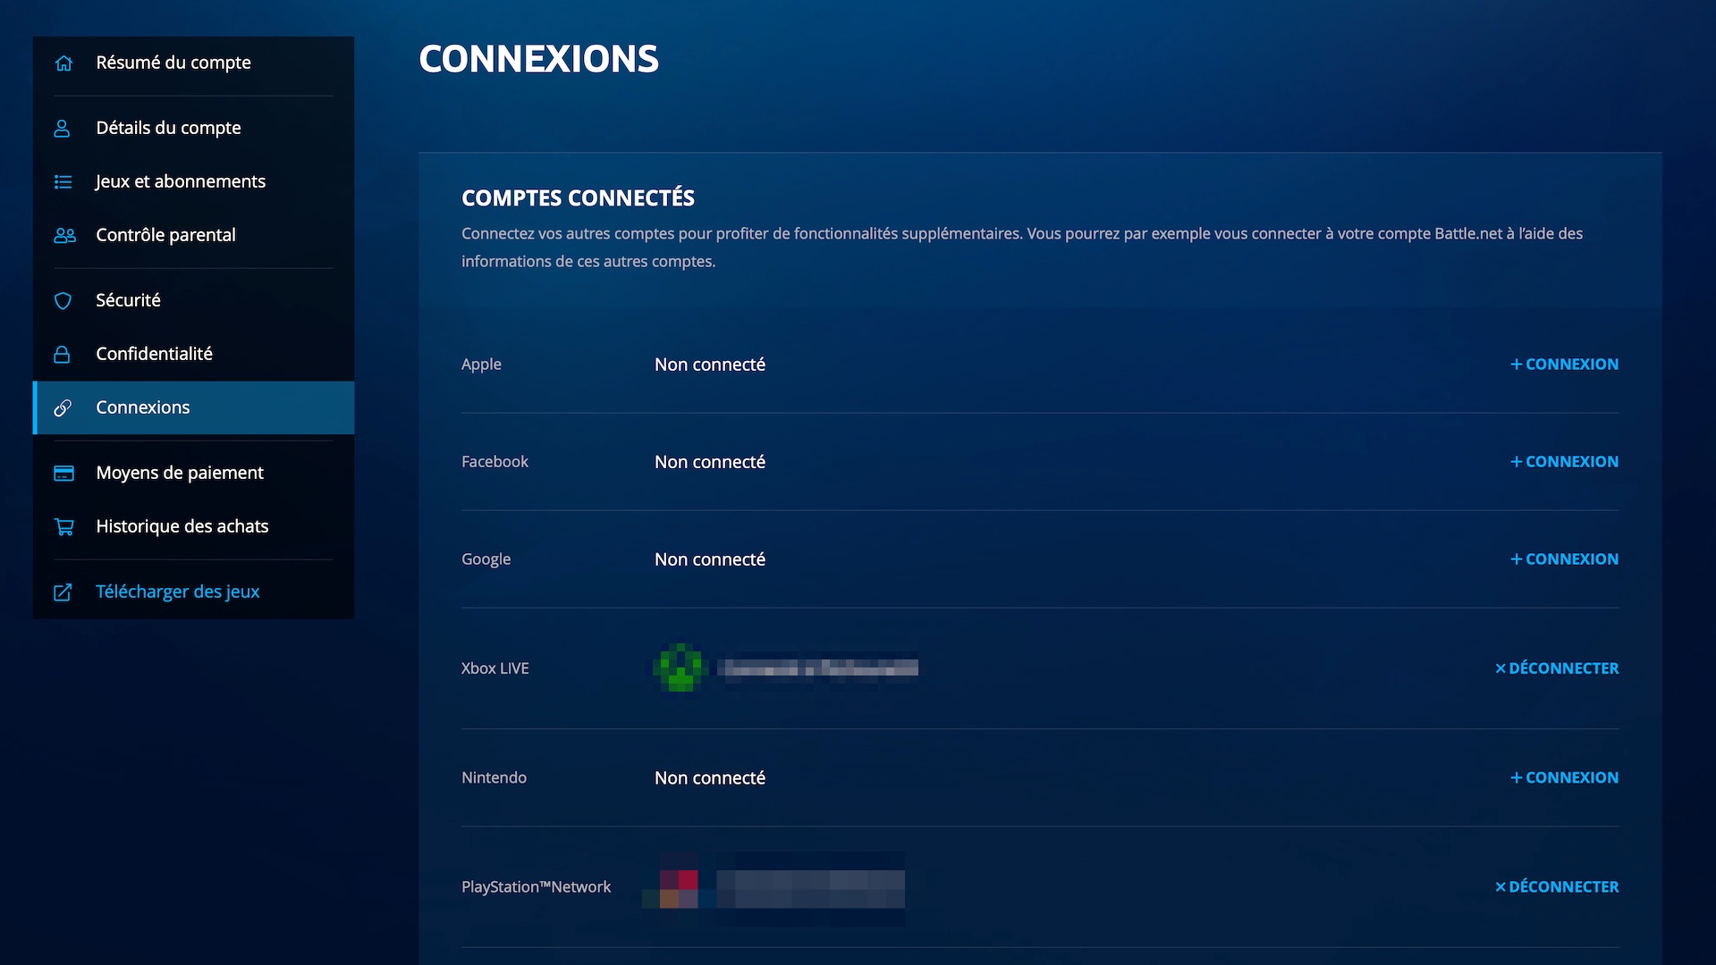Viewport: 1716px width, 965px height.
Task: Click the CONNEXIONS page title
Action: pyautogui.click(x=538, y=59)
